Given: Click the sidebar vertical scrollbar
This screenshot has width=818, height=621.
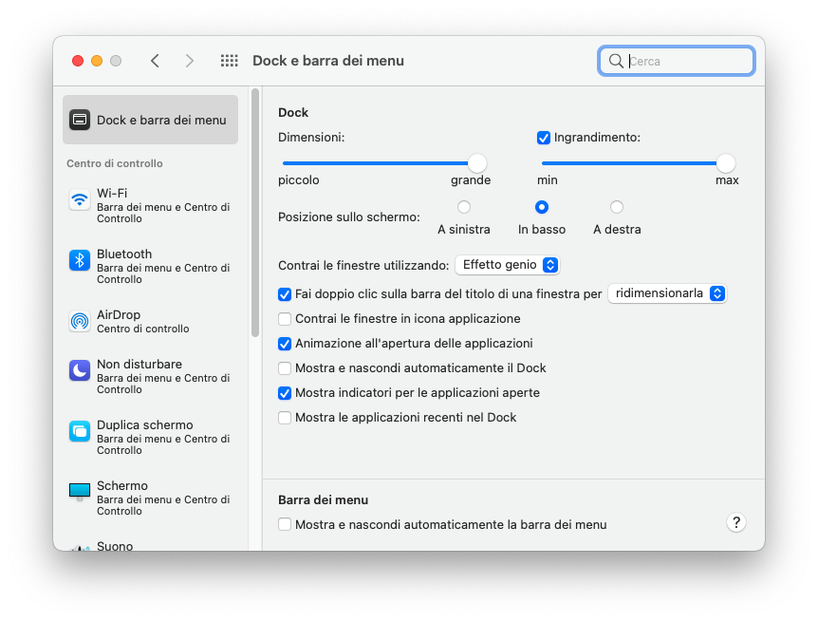Looking at the screenshot, I should 255,213.
